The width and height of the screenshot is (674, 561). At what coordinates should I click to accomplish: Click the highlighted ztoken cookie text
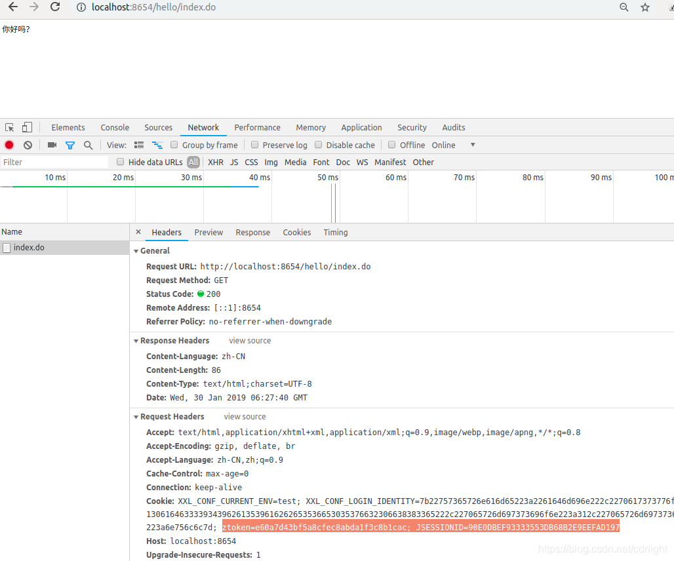421,527
